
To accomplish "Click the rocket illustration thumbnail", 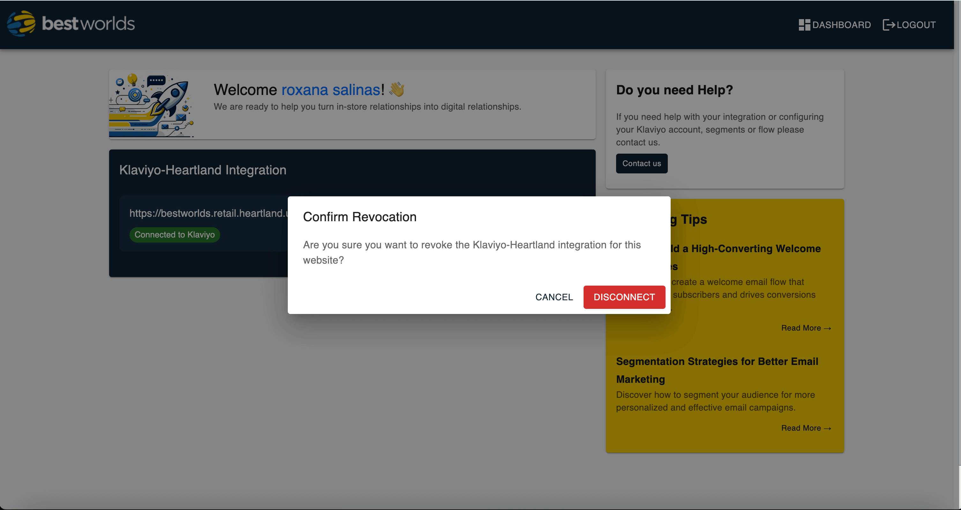I will click(x=151, y=105).
